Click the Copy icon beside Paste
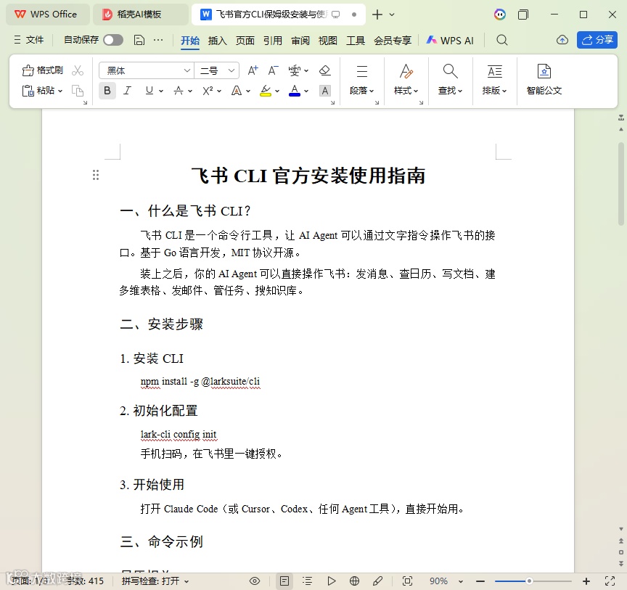The width and height of the screenshot is (627, 590). coord(78,91)
